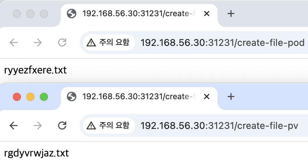Close the tab in bottom window
The height and width of the screenshot is (164, 308).
207,97
